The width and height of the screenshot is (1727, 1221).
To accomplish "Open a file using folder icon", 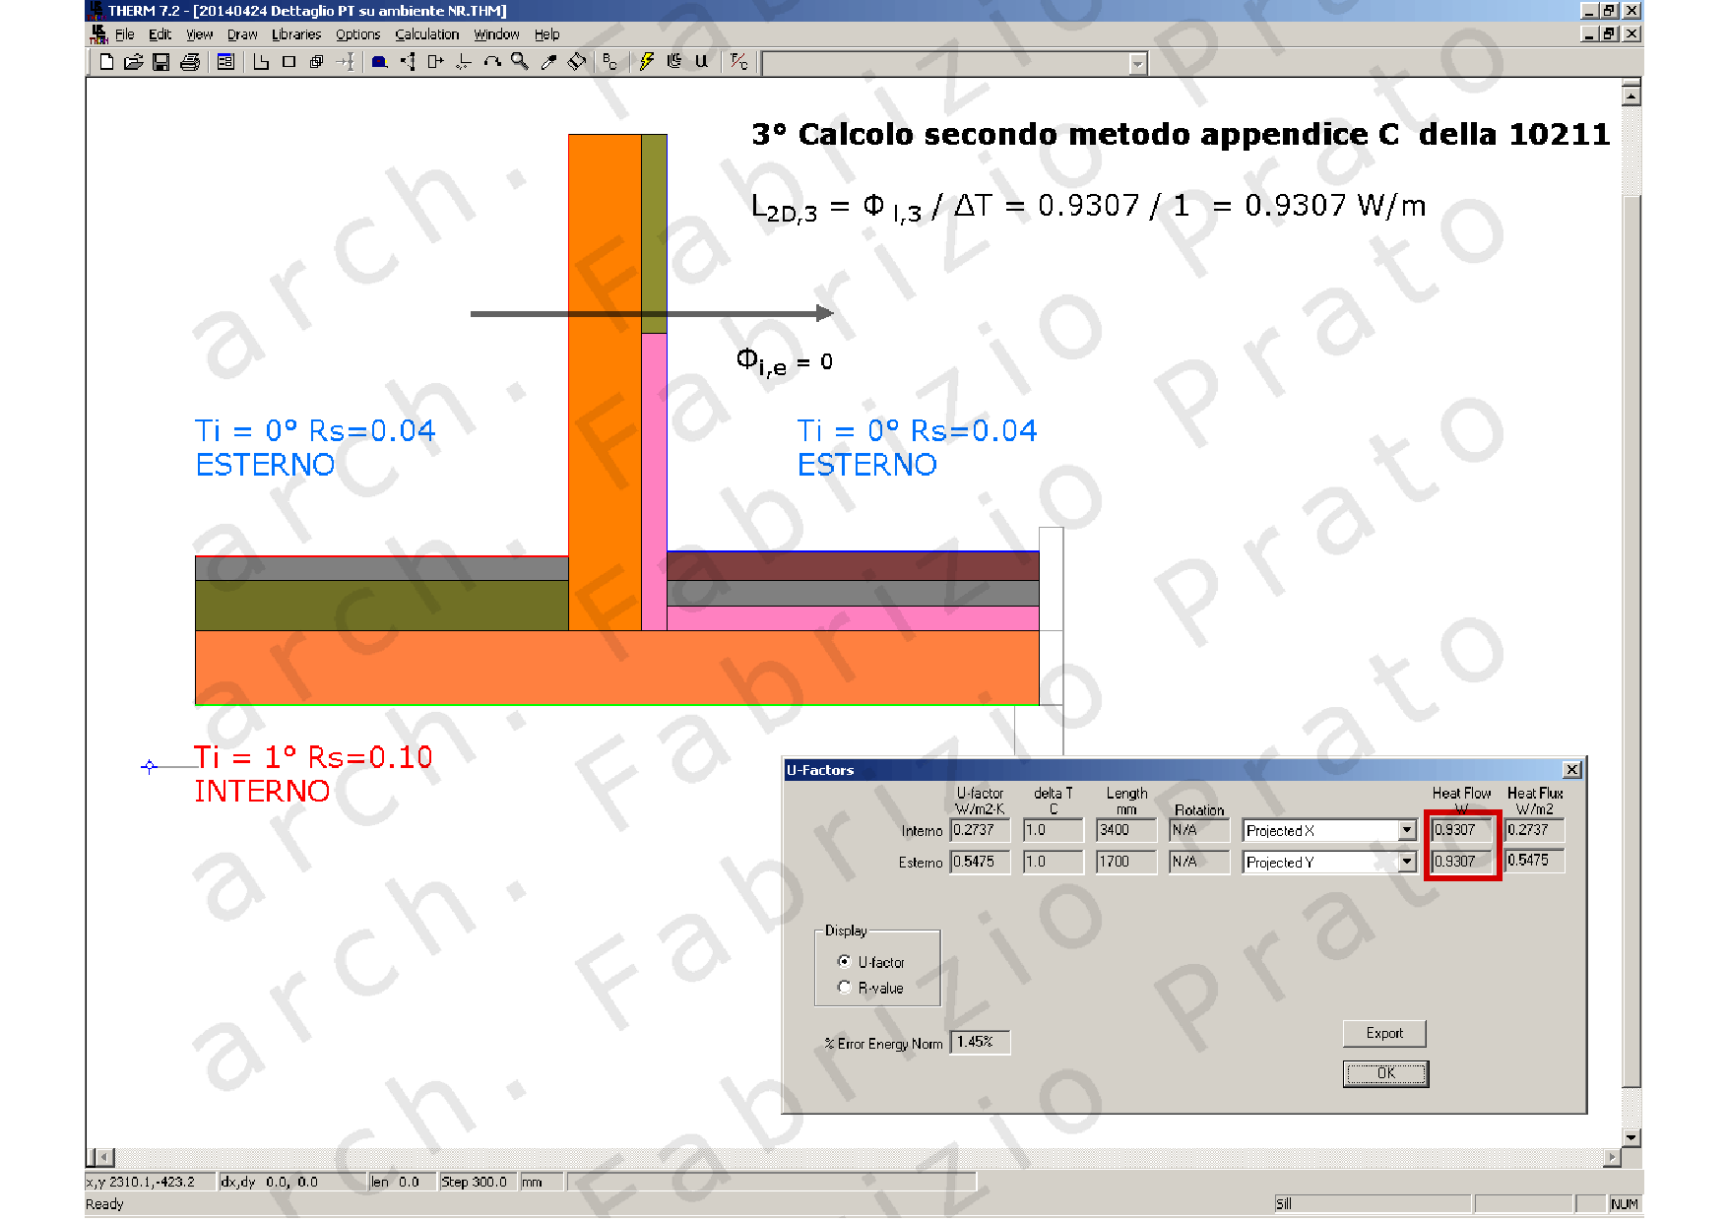I will 134,62.
